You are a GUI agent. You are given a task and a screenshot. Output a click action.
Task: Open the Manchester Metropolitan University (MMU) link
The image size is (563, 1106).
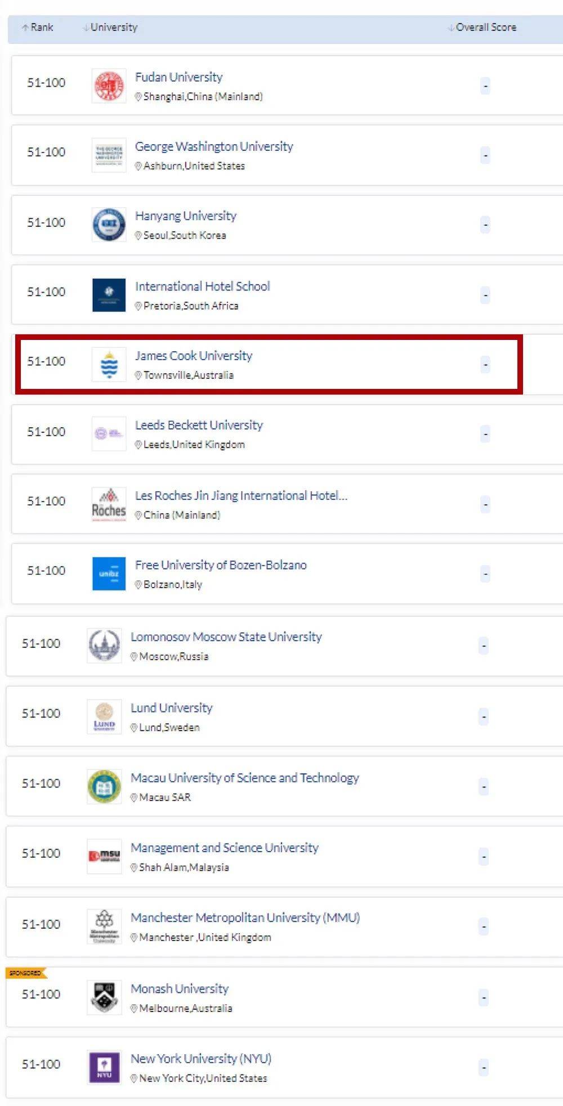coord(245,917)
